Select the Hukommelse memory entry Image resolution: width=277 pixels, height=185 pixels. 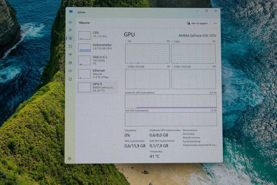[x=98, y=47]
